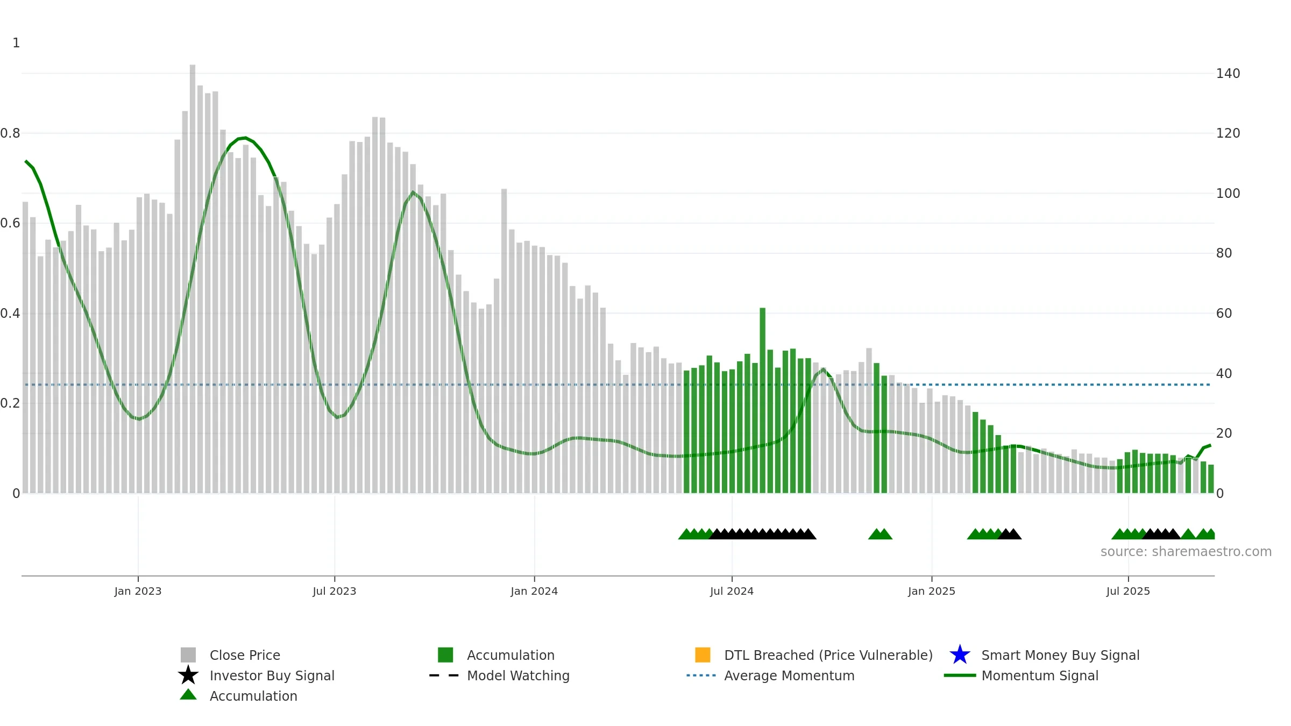Click the source: sharemaestro.com text
This screenshot has height=726, width=1291.
pyautogui.click(x=1186, y=552)
